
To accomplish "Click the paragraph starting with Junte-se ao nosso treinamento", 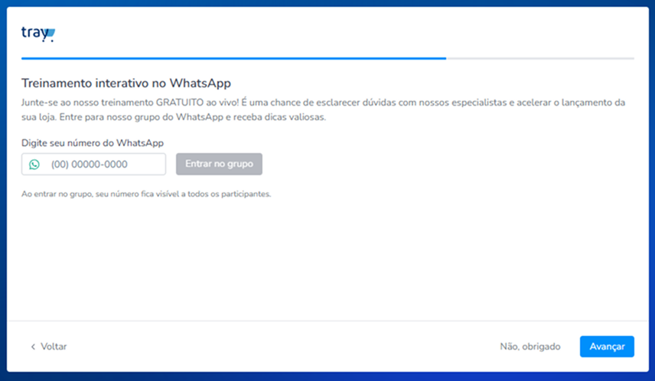I will point(324,109).
